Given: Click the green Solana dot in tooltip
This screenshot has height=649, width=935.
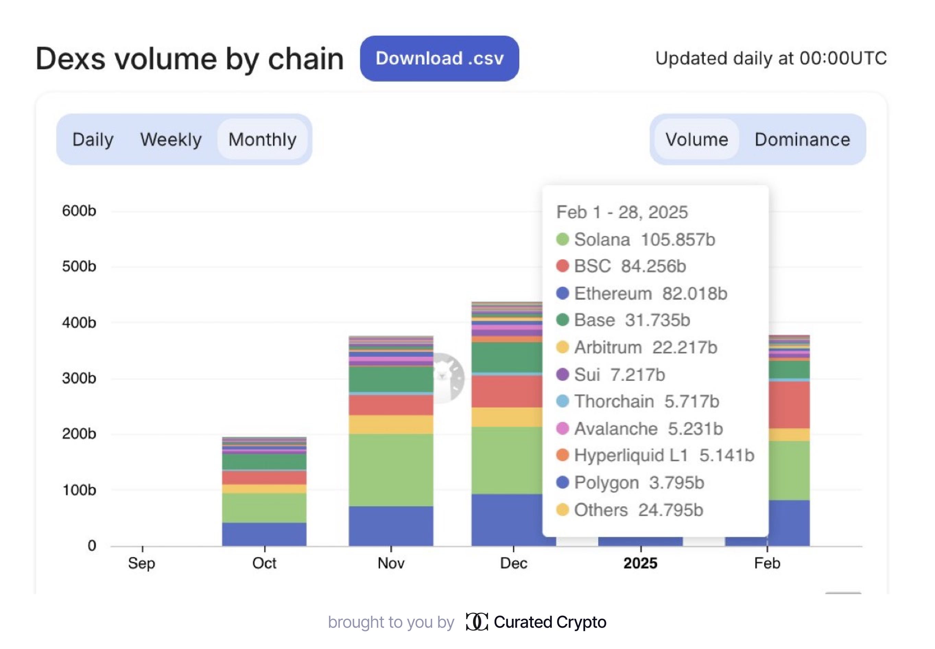Looking at the screenshot, I should click(562, 239).
